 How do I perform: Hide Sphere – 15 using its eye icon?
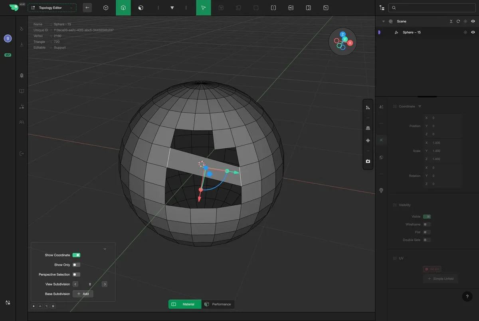coord(473,32)
